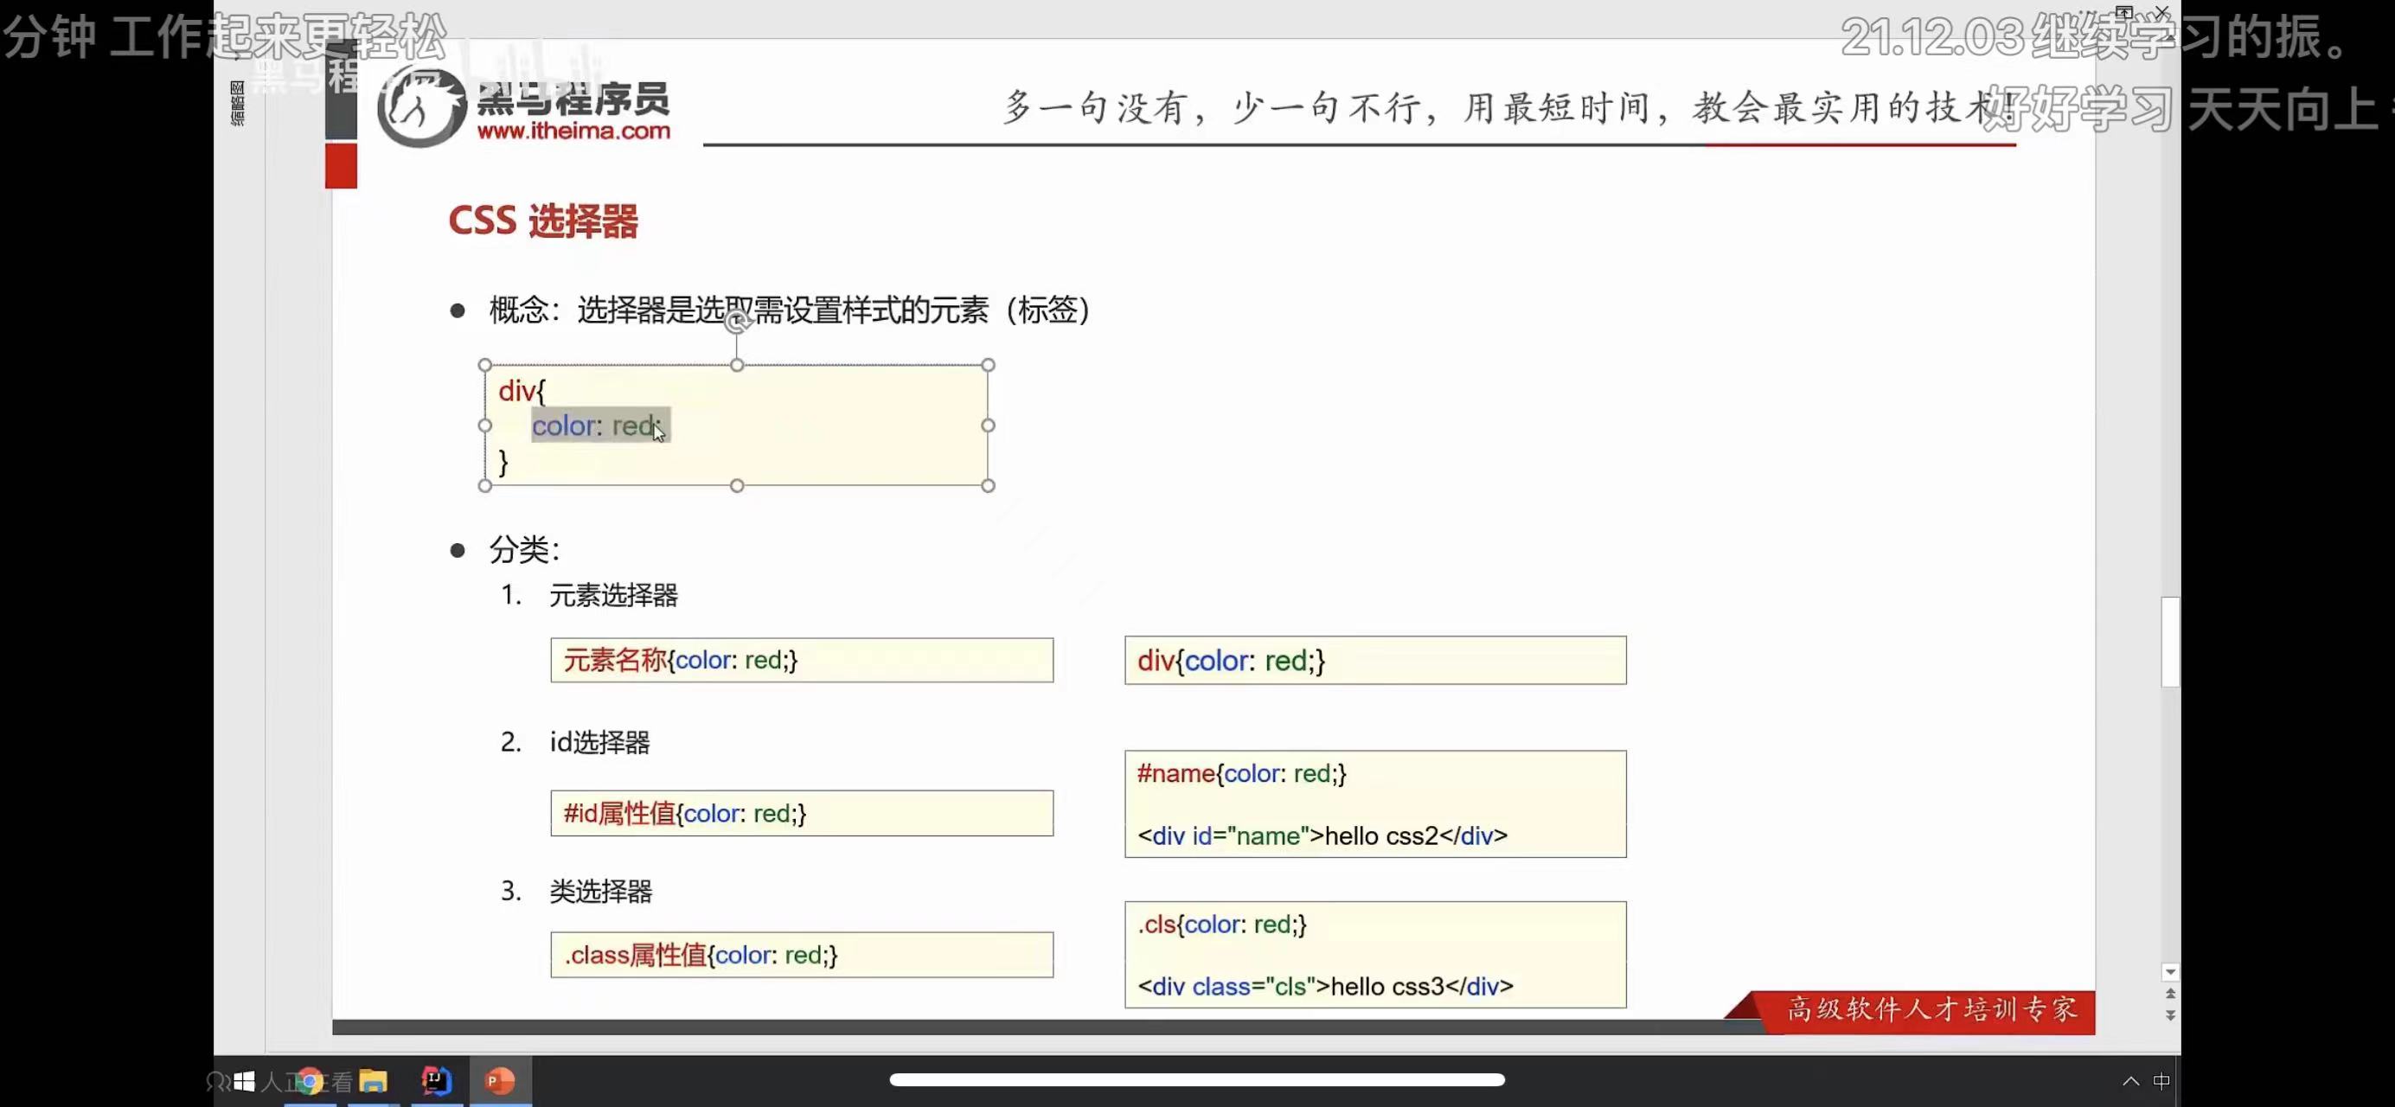Expand hidden system tray icons

pos(2130,1081)
